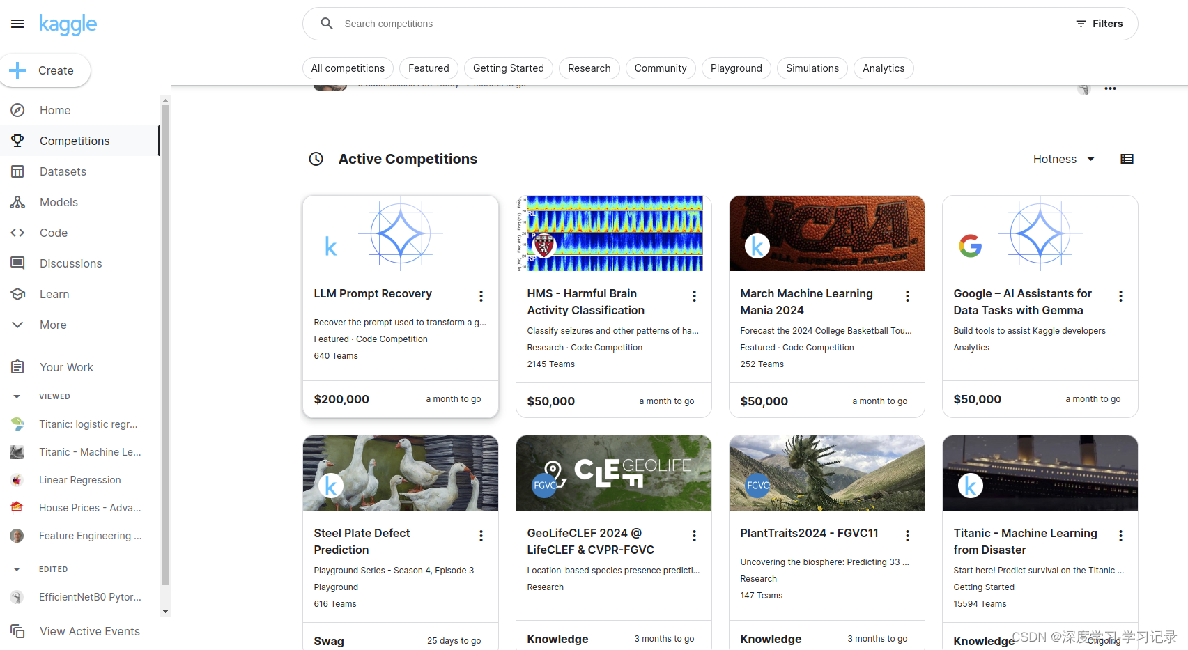Select the Playground filter chip
Image resolution: width=1188 pixels, height=650 pixels.
point(736,68)
